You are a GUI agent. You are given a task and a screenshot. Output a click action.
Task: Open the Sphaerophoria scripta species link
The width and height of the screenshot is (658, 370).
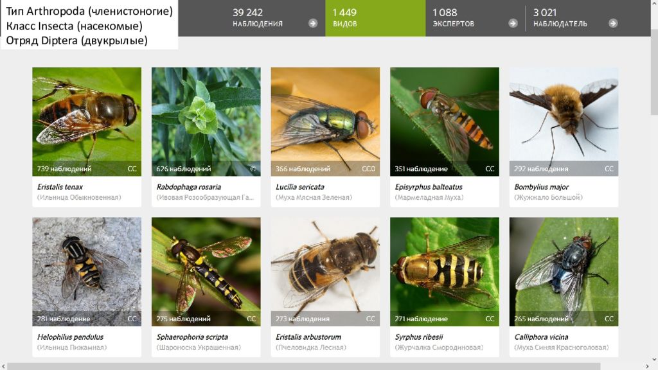point(192,337)
